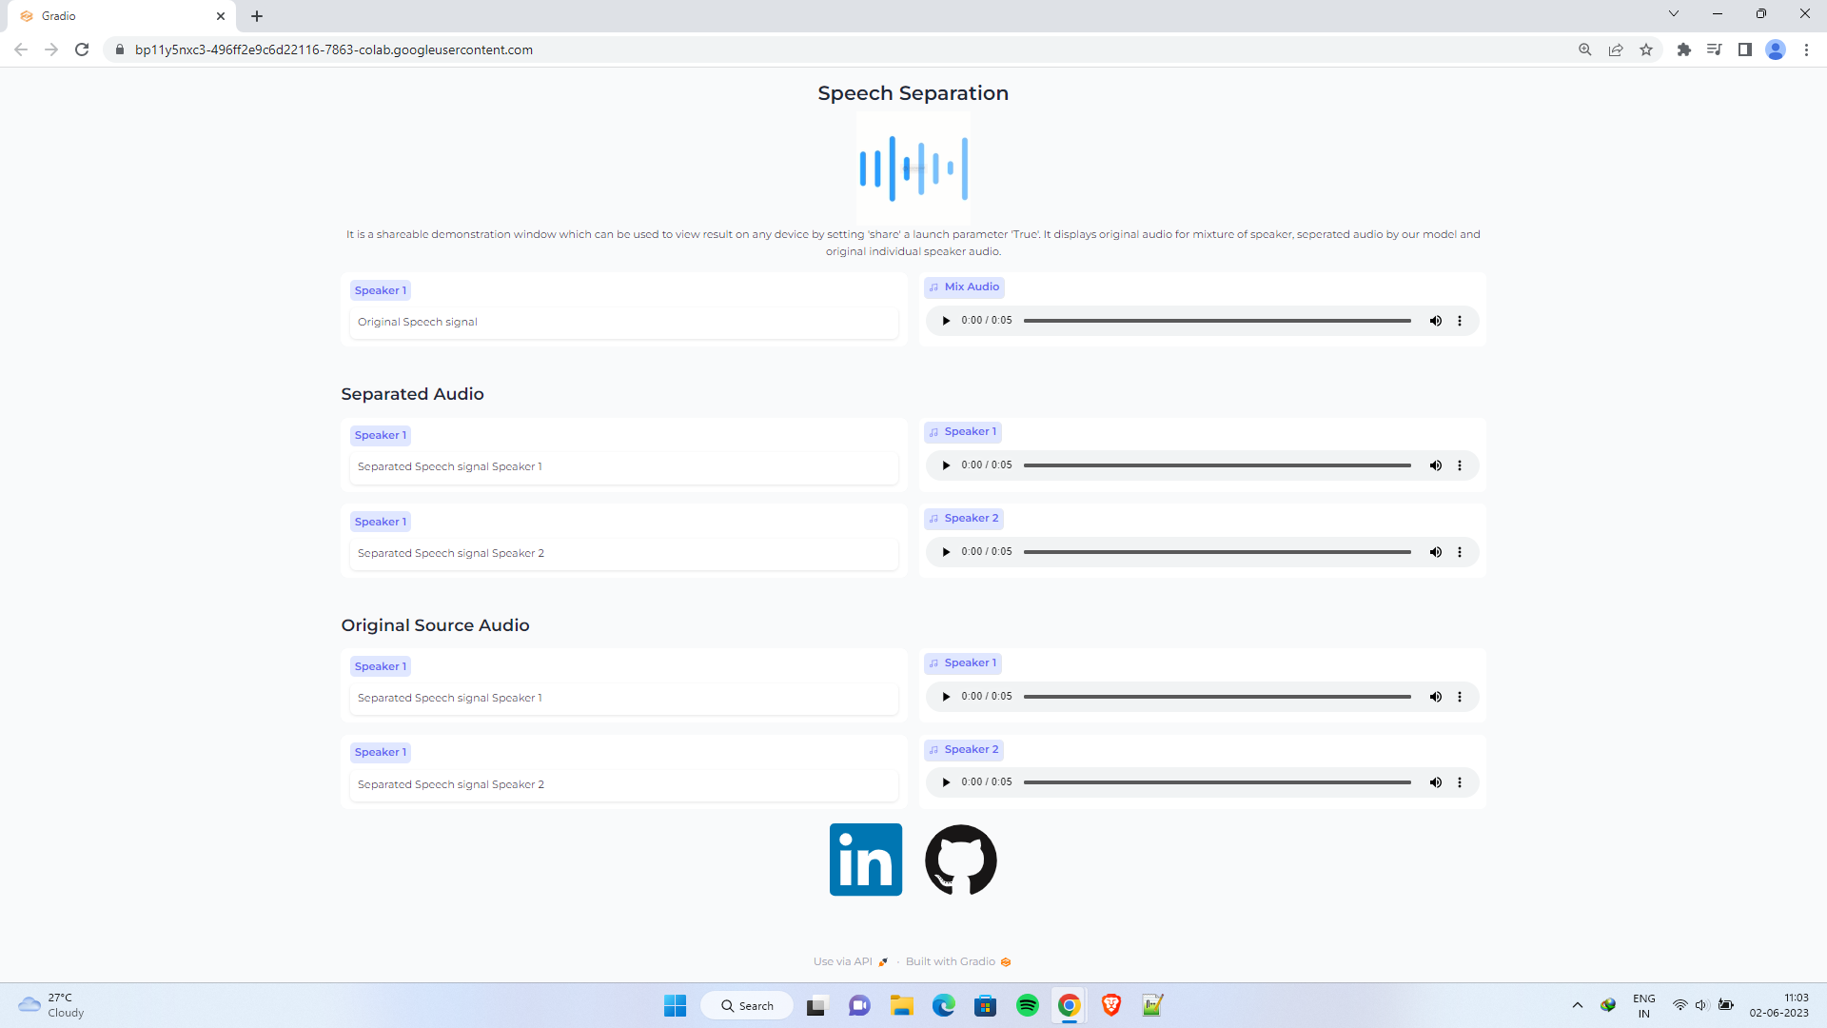Reload the page
1827x1028 pixels.
[x=82, y=49]
